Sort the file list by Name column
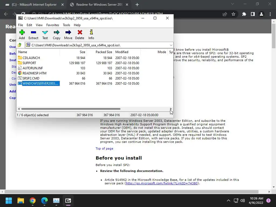This screenshot has width=276, height=207. coord(38,52)
